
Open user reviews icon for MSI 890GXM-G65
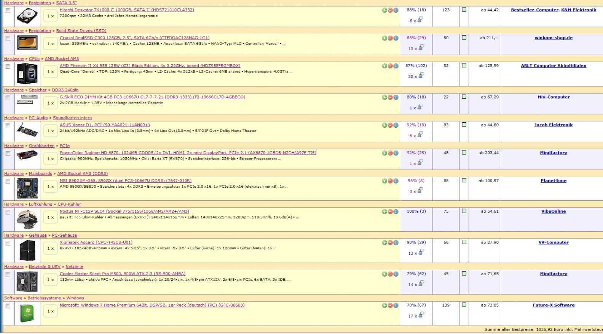420,191
